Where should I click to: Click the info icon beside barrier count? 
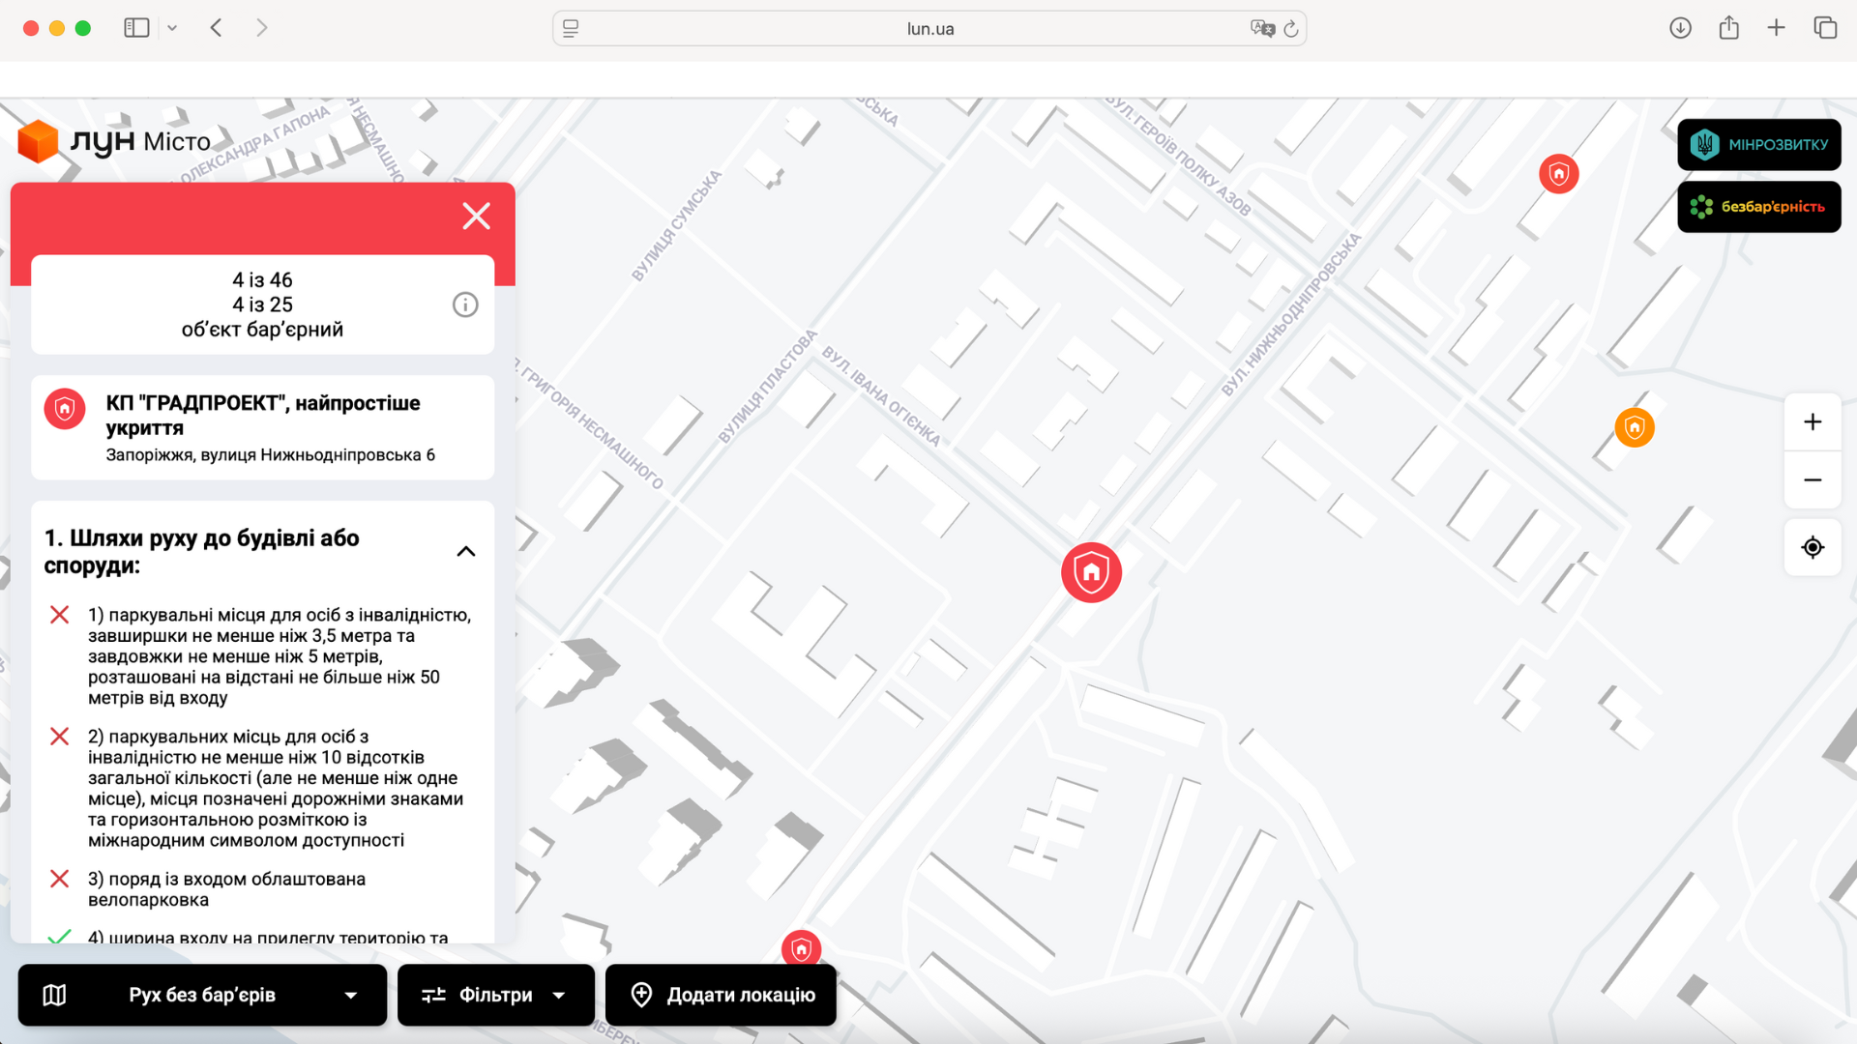(465, 305)
